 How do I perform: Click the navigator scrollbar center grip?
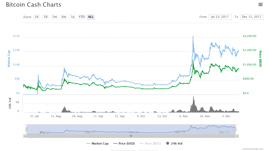click(131, 136)
